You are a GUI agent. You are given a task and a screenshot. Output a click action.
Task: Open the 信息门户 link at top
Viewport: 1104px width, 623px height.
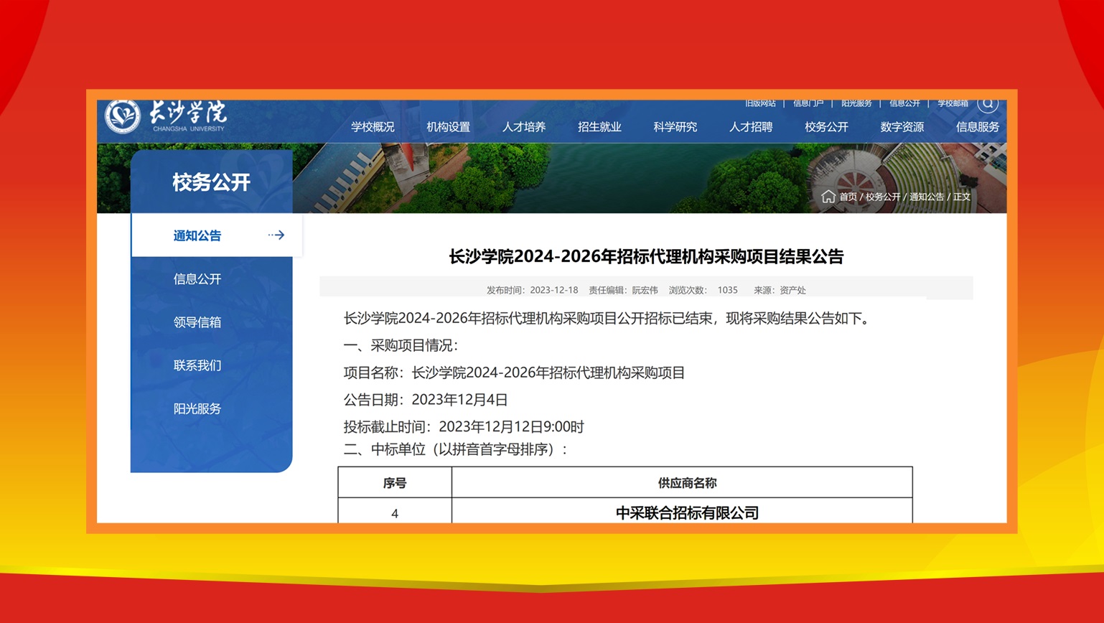[808, 103]
